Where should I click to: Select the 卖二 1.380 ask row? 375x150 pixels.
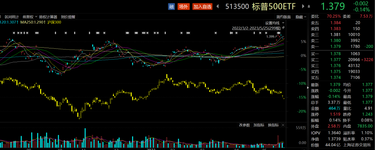(x=342, y=40)
